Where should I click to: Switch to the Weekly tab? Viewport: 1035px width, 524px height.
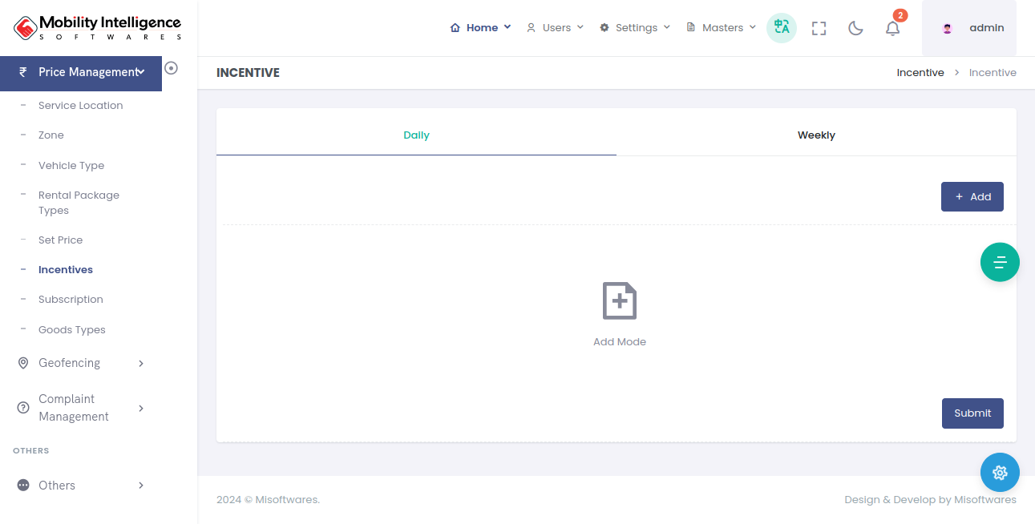pyautogui.click(x=816, y=135)
